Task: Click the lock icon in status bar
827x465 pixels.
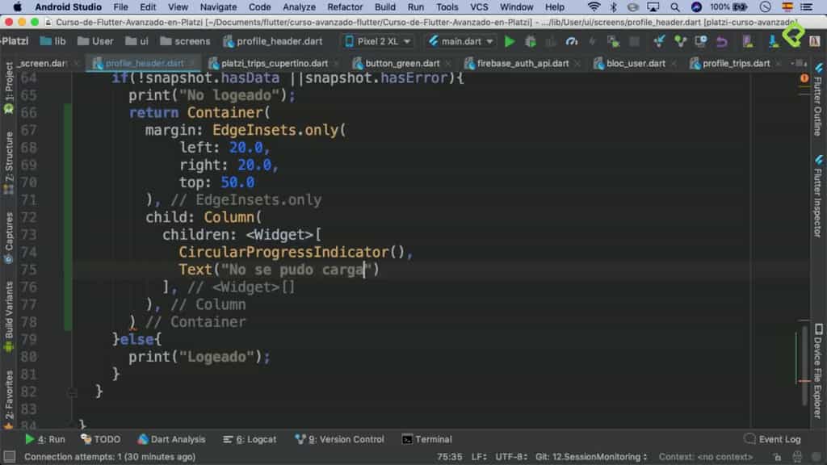Action: (777, 457)
